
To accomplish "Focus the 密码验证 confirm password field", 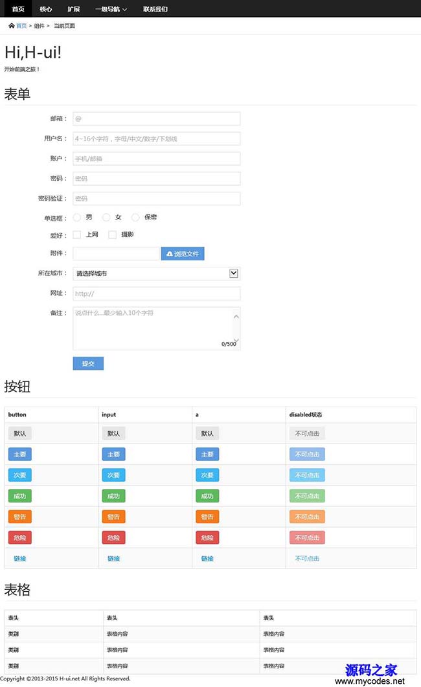I will click(156, 199).
